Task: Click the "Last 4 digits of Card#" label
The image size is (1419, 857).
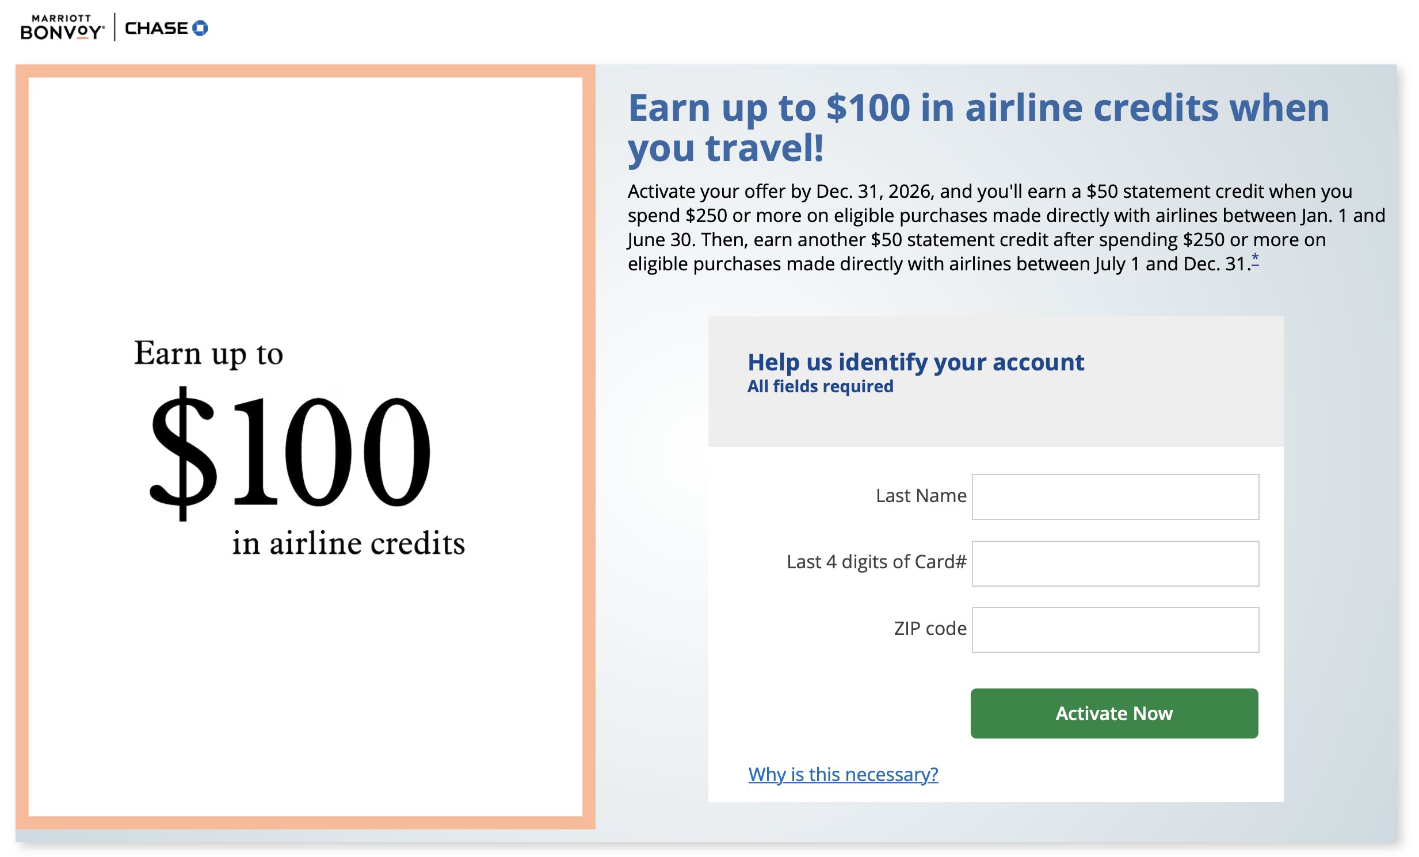Action: click(876, 562)
